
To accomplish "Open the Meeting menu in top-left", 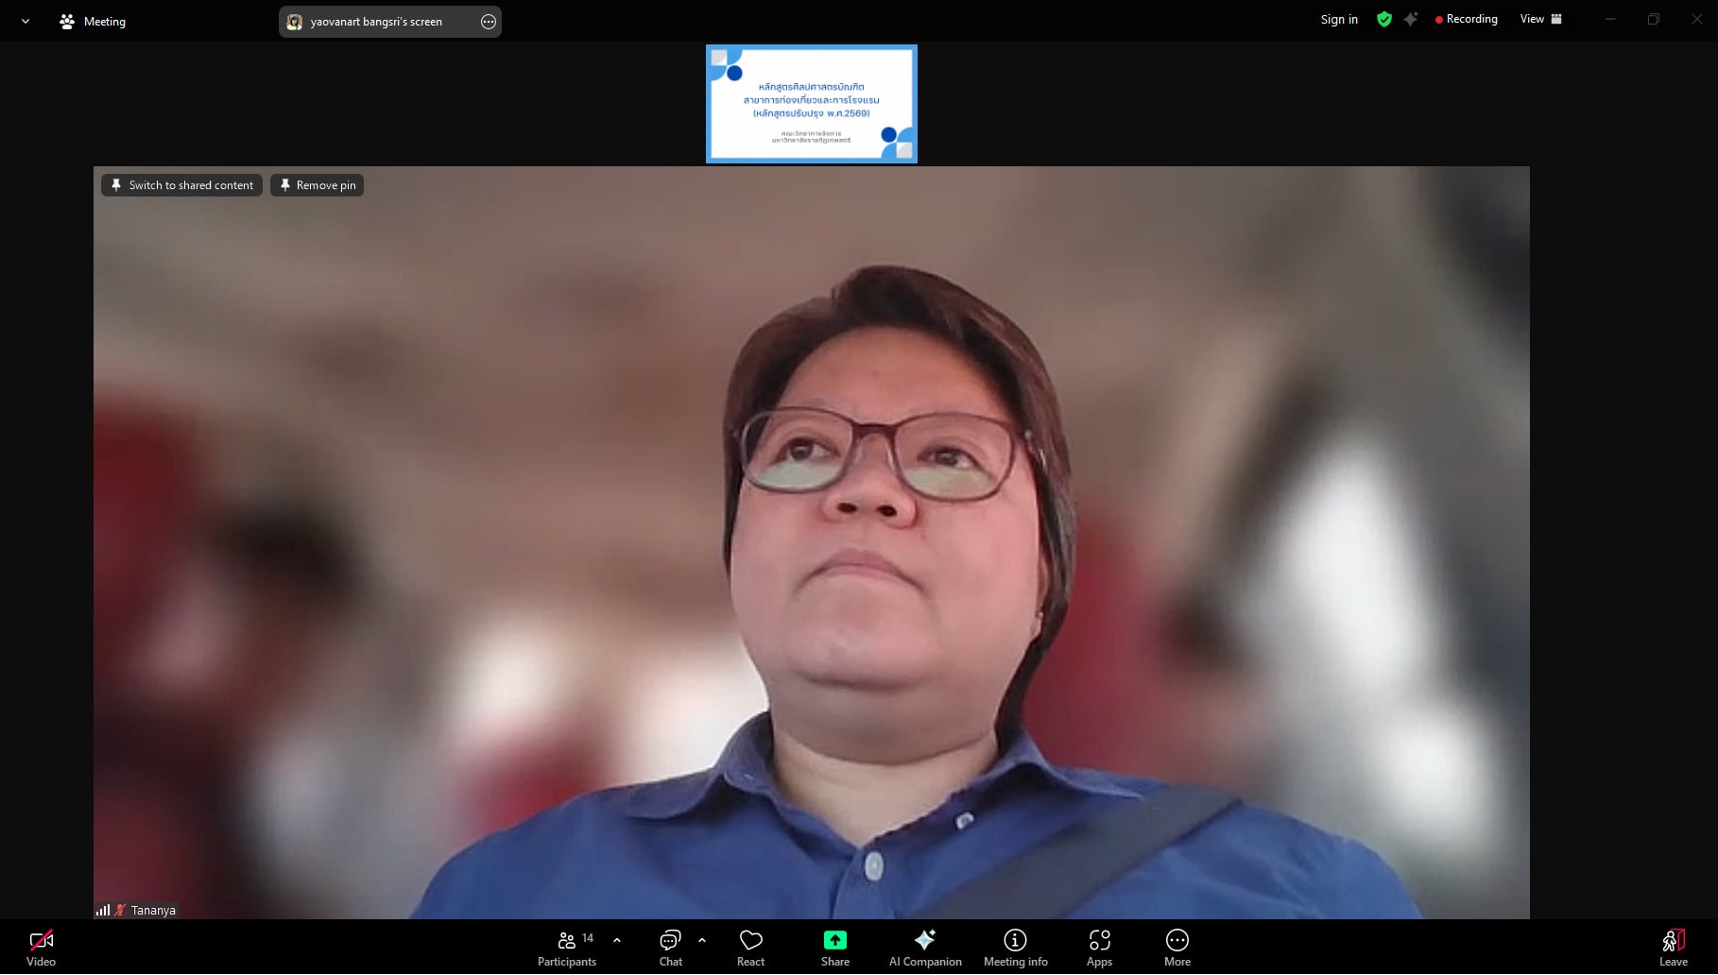I will tap(93, 21).
